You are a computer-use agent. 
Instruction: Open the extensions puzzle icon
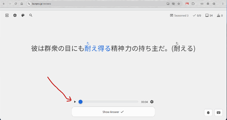pyautogui.click(x=193, y=4)
